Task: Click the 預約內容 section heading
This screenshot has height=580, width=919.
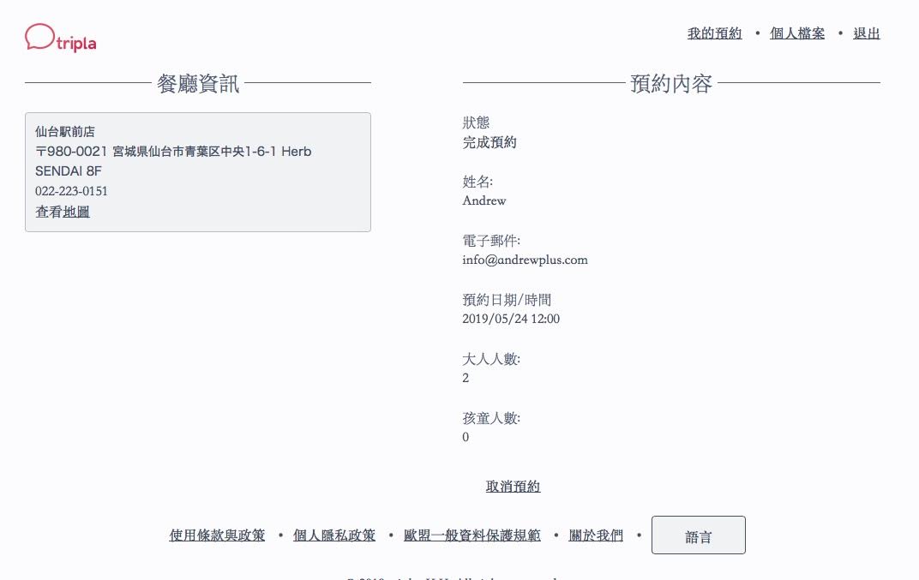Action: pyautogui.click(x=671, y=83)
